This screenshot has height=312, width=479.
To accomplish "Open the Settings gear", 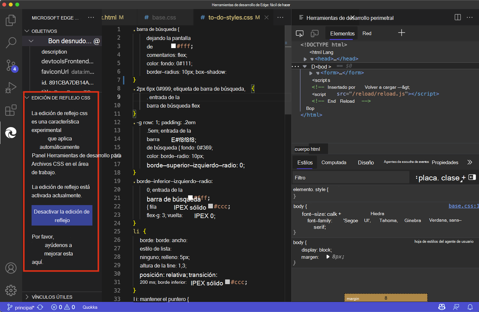I will tap(11, 291).
